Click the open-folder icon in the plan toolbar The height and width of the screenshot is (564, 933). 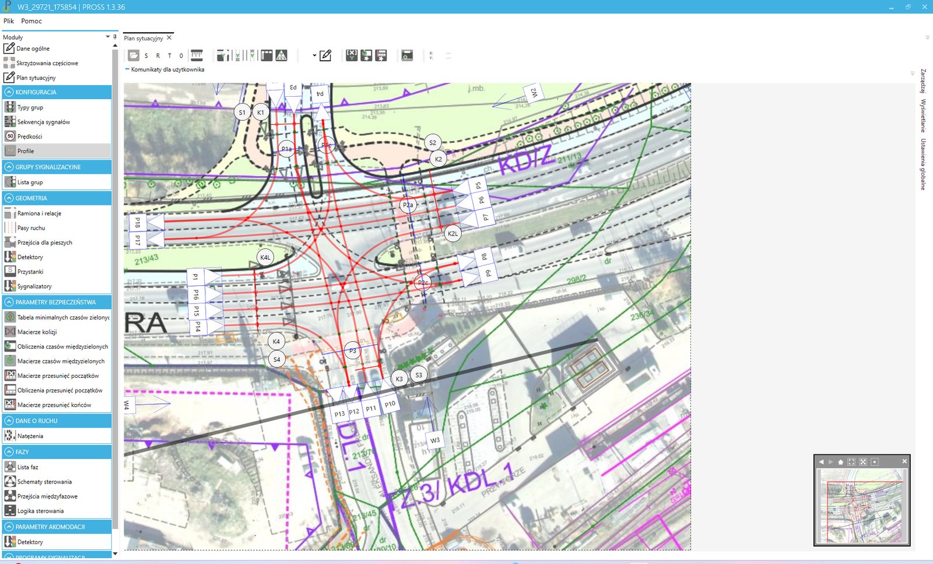[134, 55]
